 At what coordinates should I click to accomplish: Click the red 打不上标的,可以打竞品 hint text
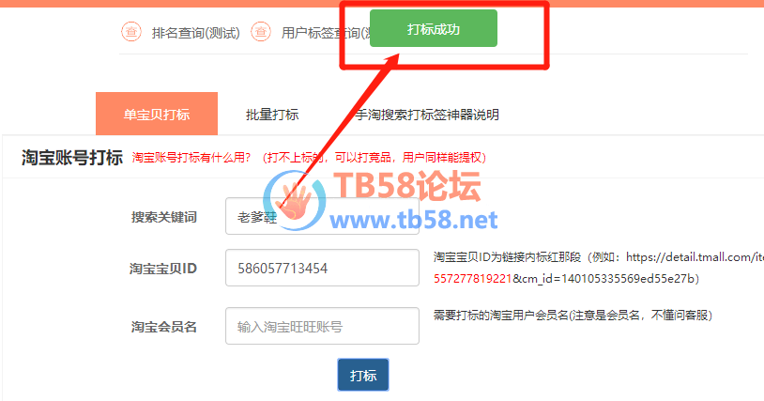(374, 158)
